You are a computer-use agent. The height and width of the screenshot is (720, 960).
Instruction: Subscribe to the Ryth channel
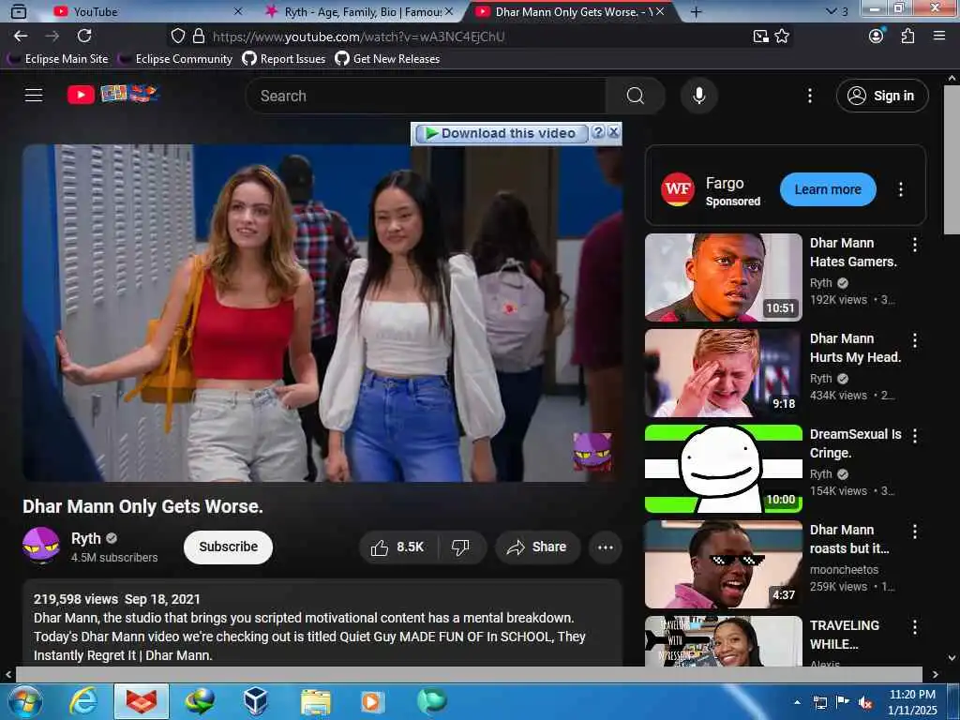tap(228, 547)
